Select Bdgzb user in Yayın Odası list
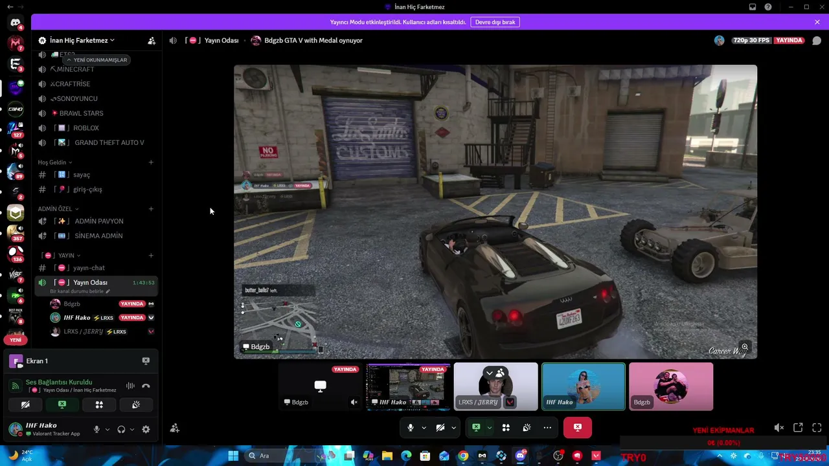The image size is (829, 466). (x=102, y=304)
